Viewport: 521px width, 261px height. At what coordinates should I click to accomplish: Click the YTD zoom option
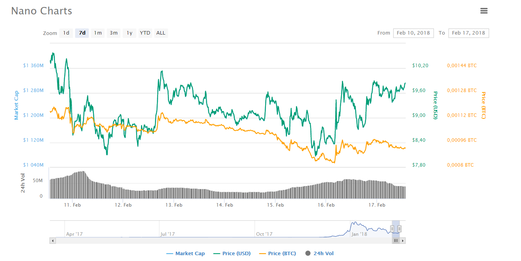coord(145,33)
